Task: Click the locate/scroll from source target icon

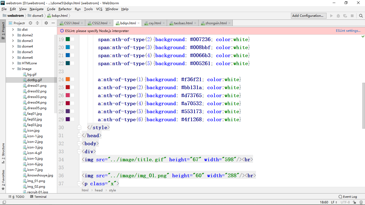Action: [x=30, y=23]
